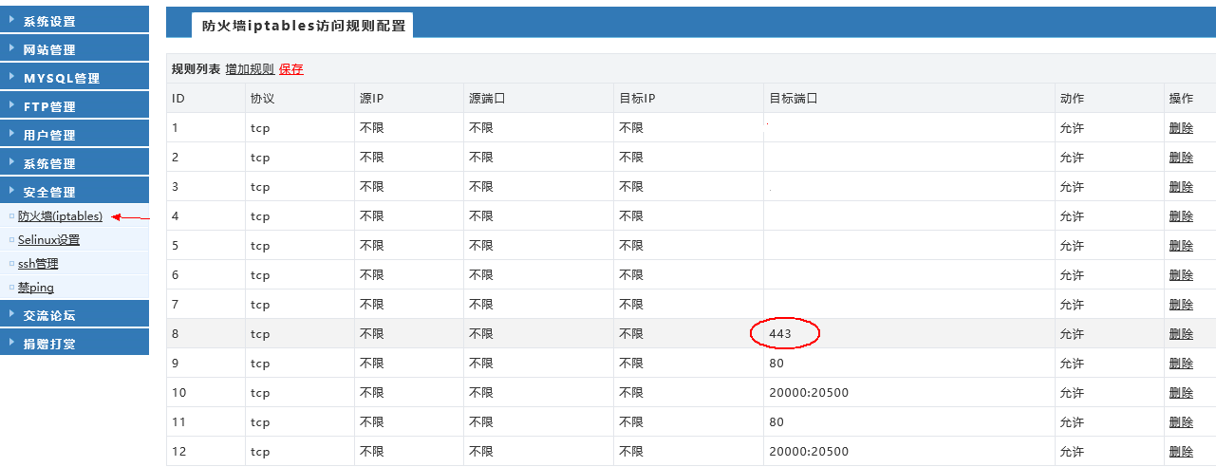The image size is (1216, 467).
Task: Delete firewall rule ID 5
Action: point(1181,245)
